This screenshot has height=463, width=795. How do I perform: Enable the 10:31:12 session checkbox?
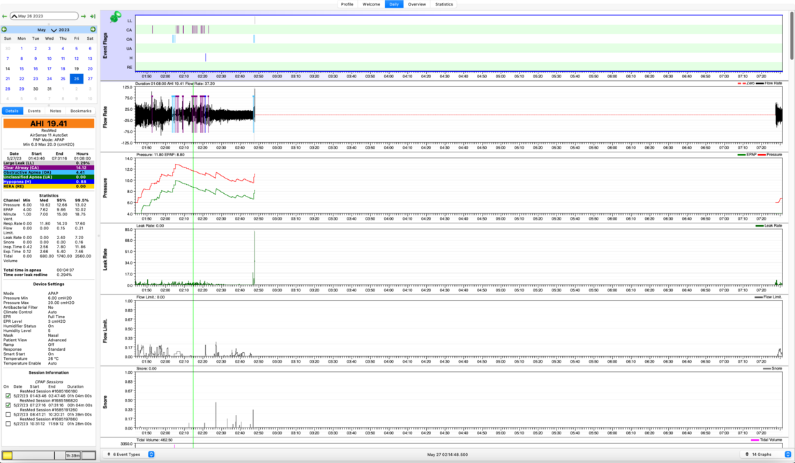tap(8, 423)
